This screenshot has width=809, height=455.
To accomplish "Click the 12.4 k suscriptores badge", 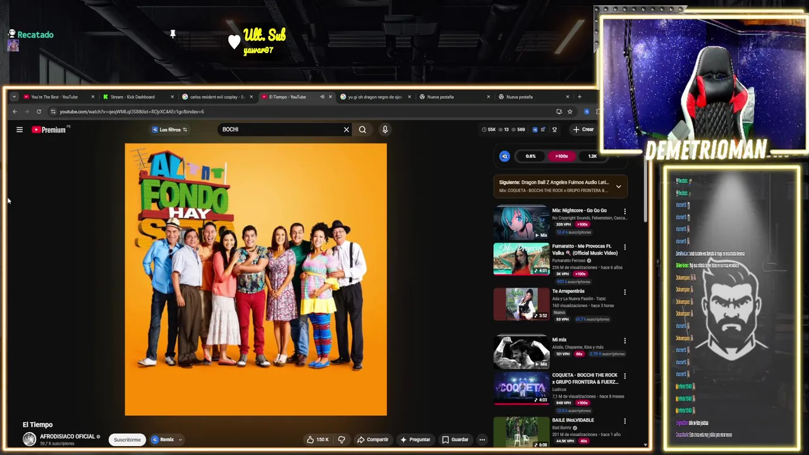I will point(574,233).
